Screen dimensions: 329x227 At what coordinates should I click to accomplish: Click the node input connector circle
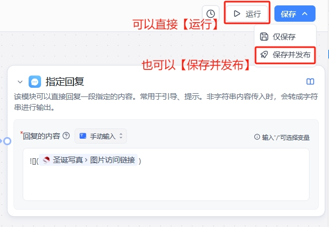[x=8, y=141]
